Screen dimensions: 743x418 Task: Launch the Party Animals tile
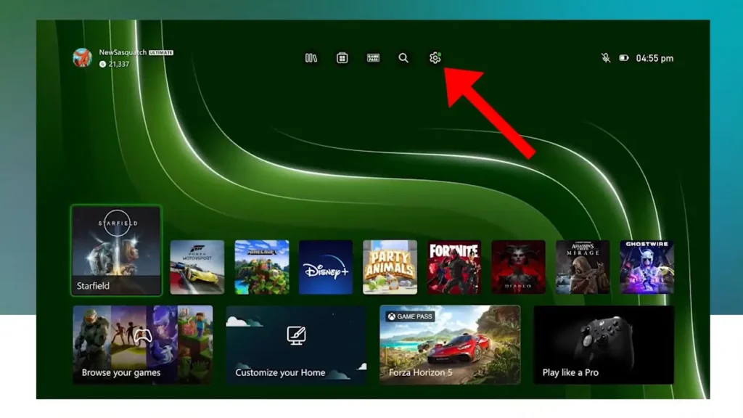(390, 267)
